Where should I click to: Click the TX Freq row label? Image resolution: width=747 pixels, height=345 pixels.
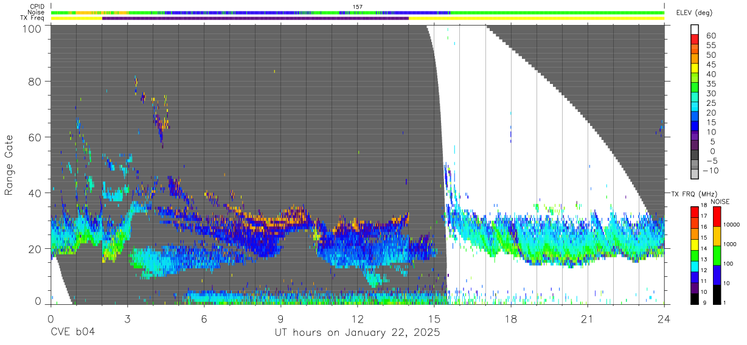33,18
